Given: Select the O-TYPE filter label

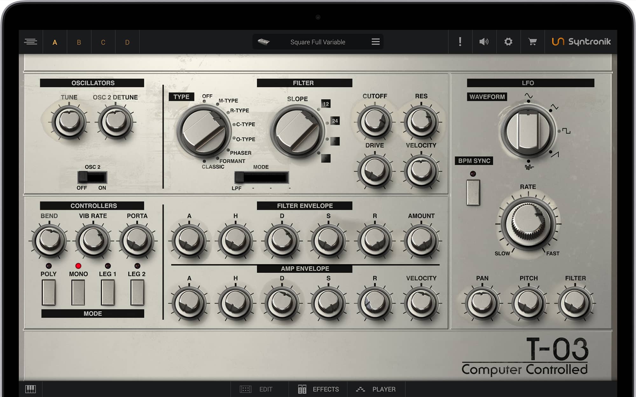Looking at the screenshot, I should (245, 139).
